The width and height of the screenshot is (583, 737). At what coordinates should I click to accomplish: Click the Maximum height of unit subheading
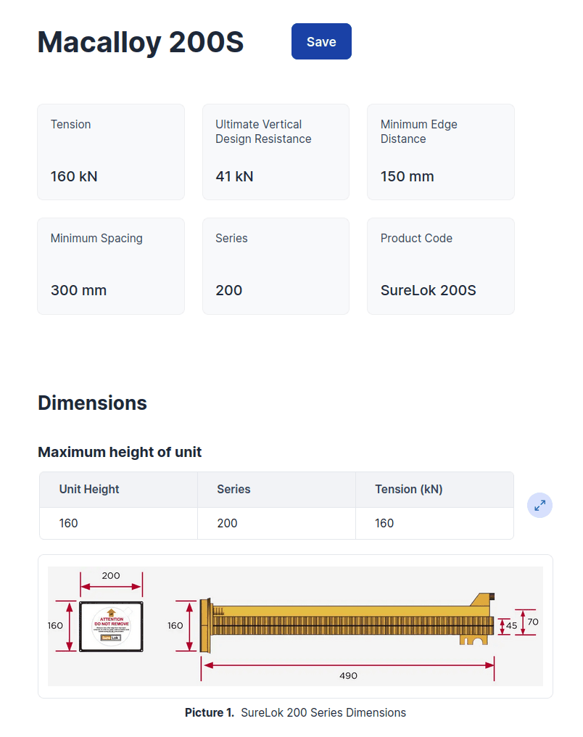click(120, 452)
